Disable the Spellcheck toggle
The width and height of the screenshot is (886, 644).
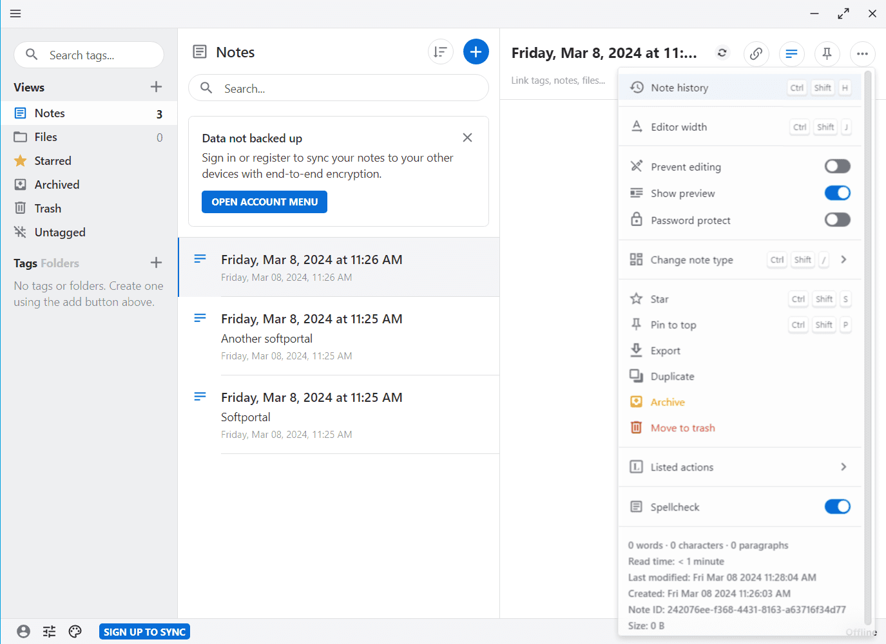pos(837,507)
